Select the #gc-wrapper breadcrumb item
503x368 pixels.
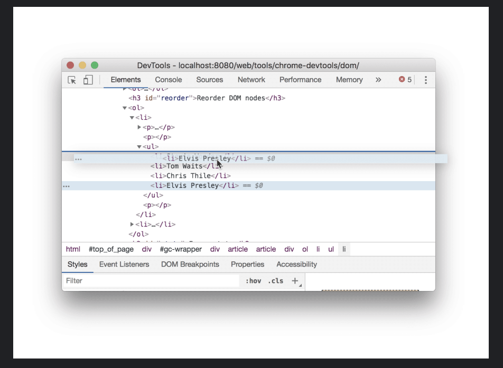point(181,249)
